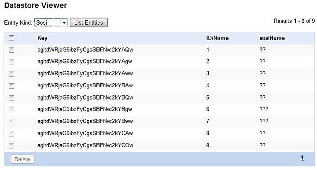This screenshot has height=170, width=317.
Task: Check the box for entity ID 8
Action: (11, 133)
